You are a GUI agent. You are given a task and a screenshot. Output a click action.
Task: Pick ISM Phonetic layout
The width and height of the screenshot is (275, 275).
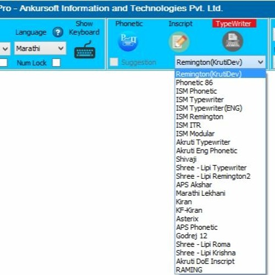tap(221, 91)
